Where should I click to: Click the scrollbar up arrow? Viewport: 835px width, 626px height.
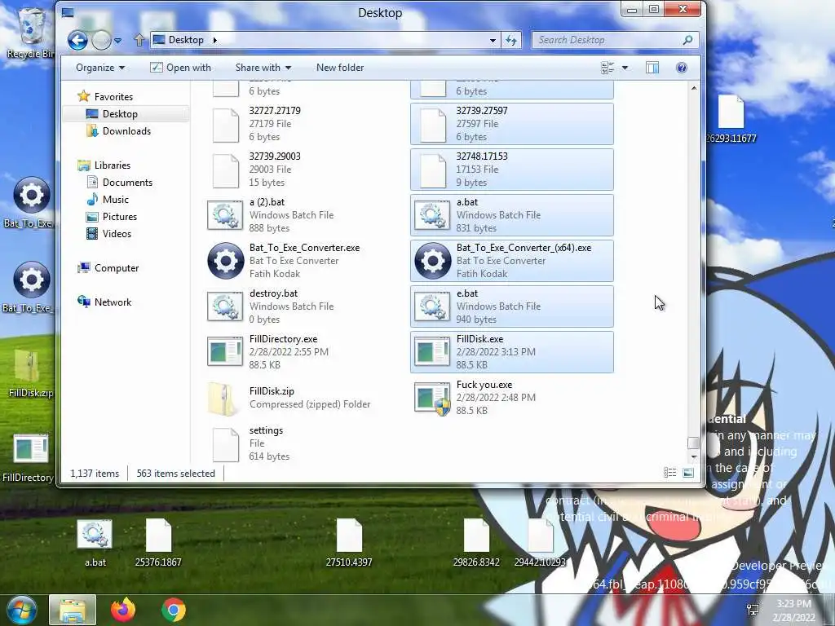pyautogui.click(x=693, y=88)
